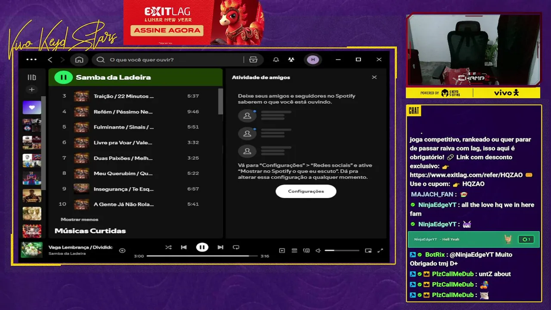Create a playlist with the plus icon

[32, 90]
